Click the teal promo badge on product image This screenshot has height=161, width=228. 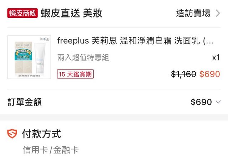[23, 57]
